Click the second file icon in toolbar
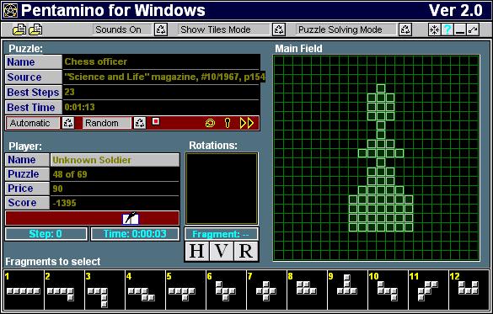This screenshot has width=493, height=314. [x=35, y=29]
